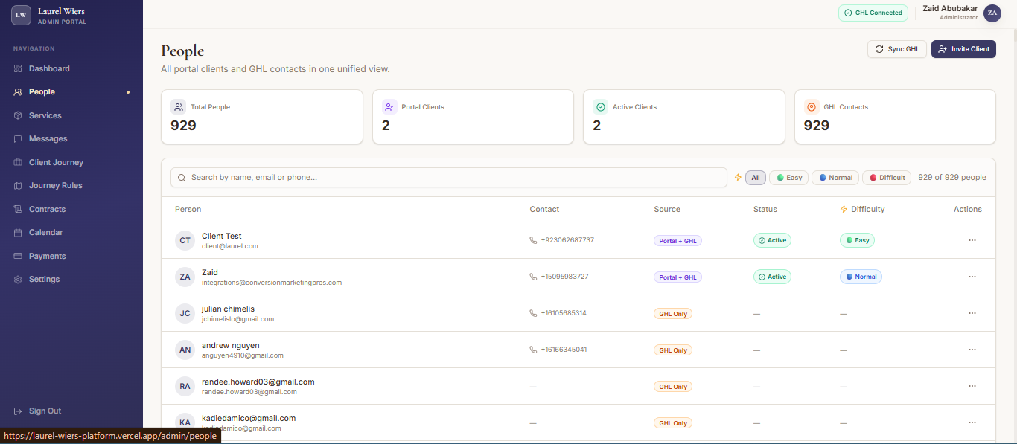
Task: Click the sparkle icon beside the difficulty filters
Action: [737, 177]
